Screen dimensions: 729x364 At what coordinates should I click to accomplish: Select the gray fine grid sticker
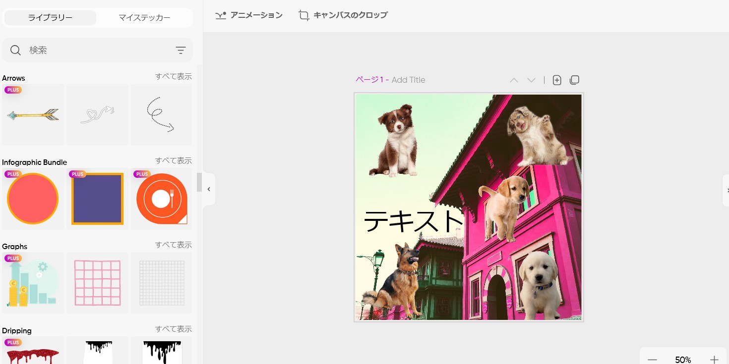[x=161, y=283]
